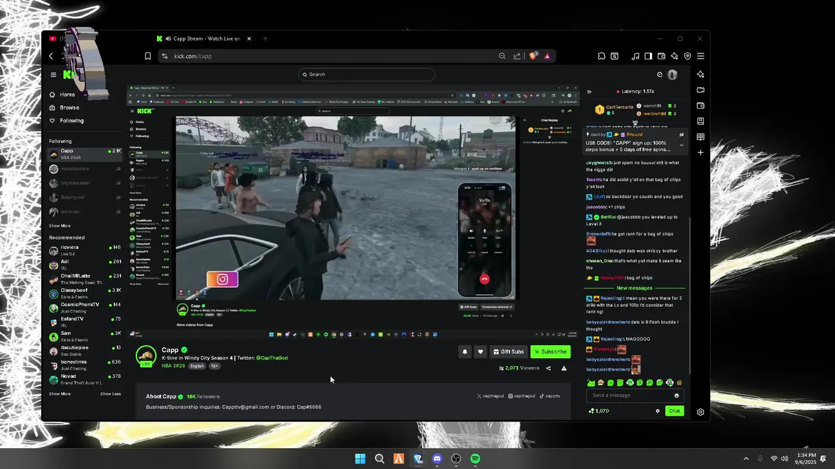Open Following in Kick sidebar

(x=67, y=121)
